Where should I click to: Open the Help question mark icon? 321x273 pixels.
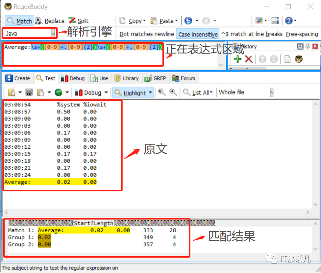[x=289, y=21]
